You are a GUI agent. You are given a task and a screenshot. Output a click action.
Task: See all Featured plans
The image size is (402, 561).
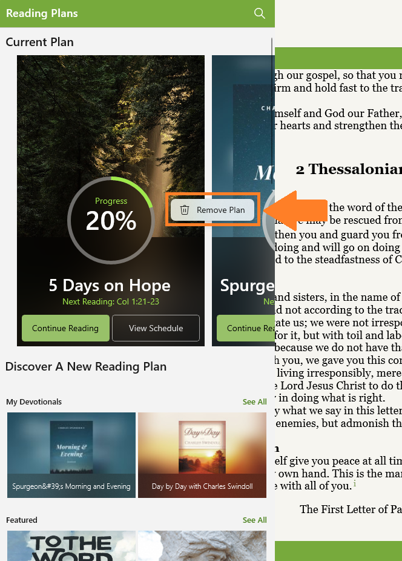coord(254,520)
